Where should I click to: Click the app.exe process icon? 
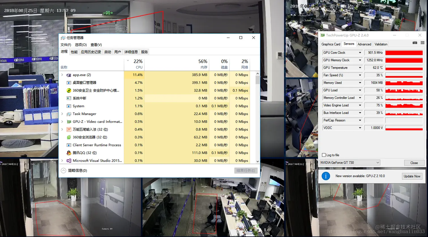69,75
